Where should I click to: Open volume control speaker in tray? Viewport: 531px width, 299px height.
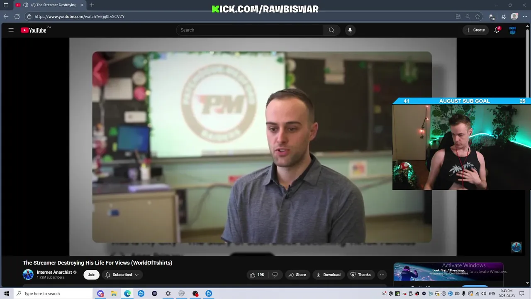tap(484, 294)
